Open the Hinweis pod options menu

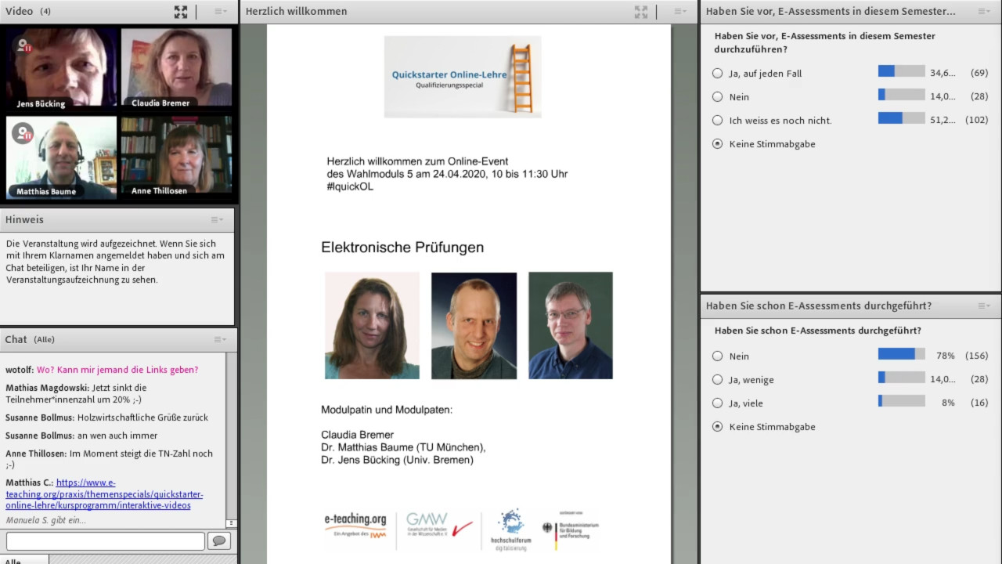coord(217,220)
